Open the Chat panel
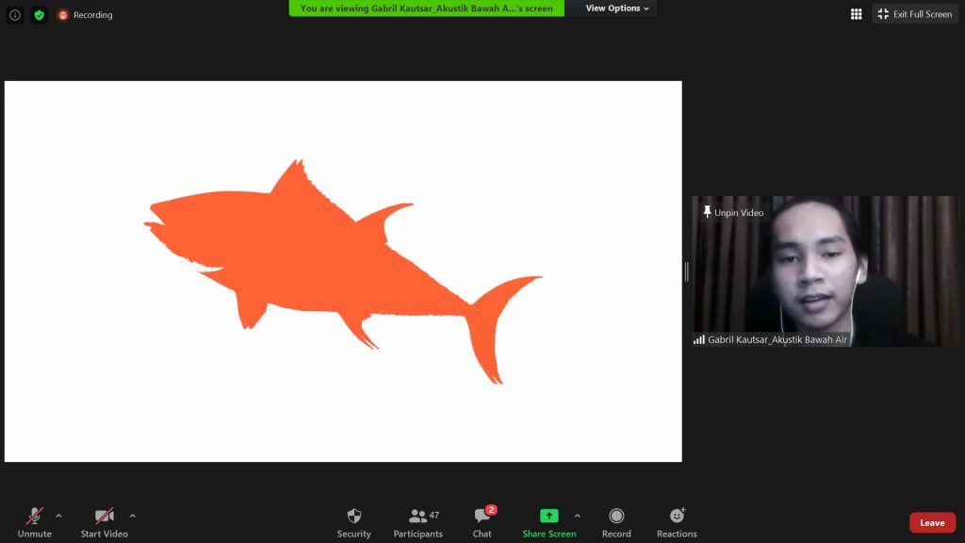 [482, 522]
